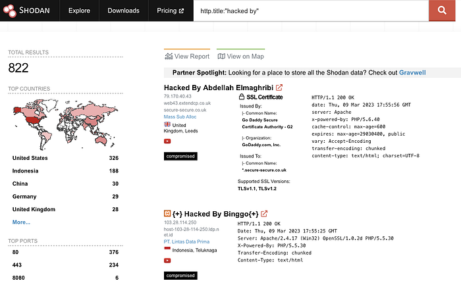The image size is (461, 283).
Task: Follow the Gravwell partner link
Action: tap(412, 72)
